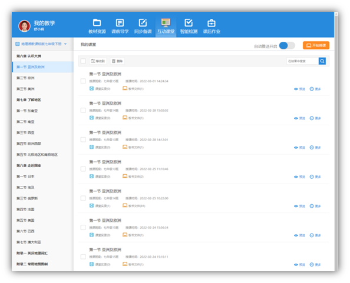Open 课堂实录 for the 2022-02-28 14:12:01 lesson

tap(100, 147)
